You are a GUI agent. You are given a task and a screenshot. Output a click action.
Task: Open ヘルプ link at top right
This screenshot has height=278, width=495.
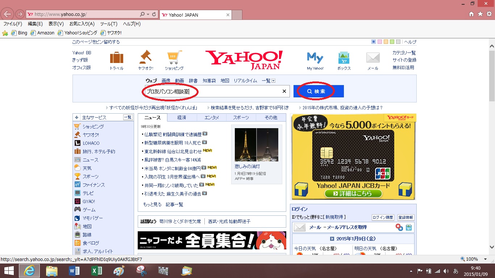click(x=410, y=42)
